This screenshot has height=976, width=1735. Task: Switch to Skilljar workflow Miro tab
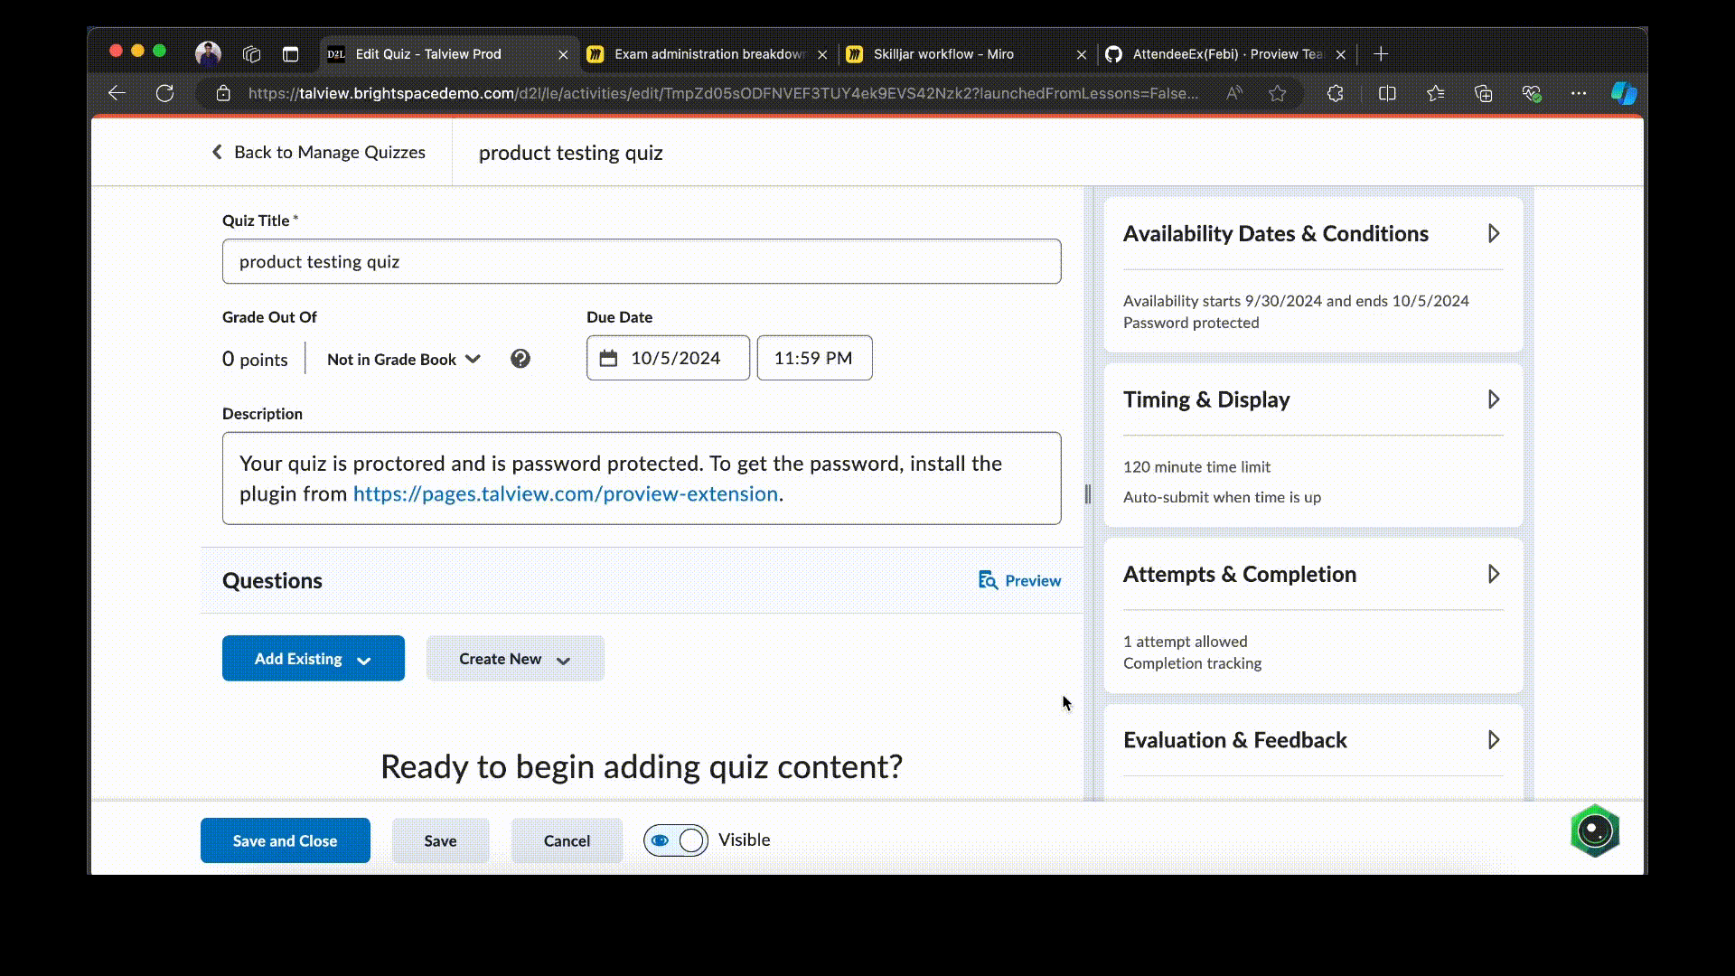coord(943,54)
